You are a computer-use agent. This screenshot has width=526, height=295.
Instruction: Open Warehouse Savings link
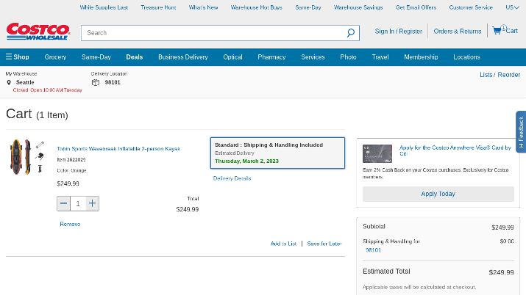point(358,7)
